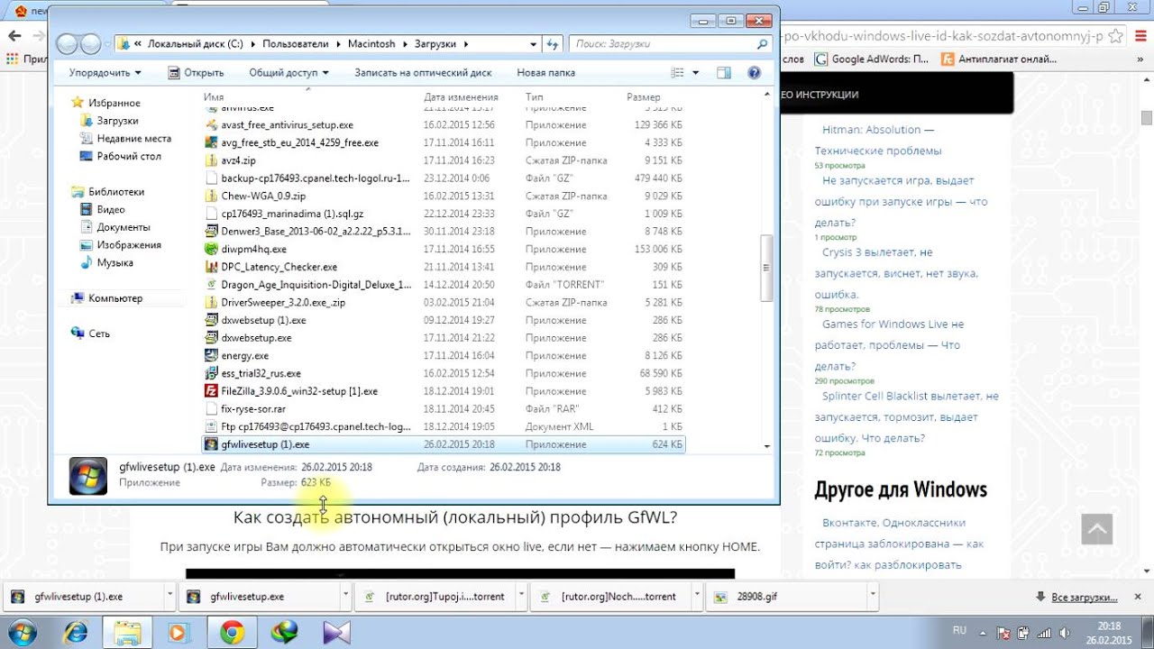Click Новая папка toolbar button
The height and width of the screenshot is (649, 1154).
point(546,73)
